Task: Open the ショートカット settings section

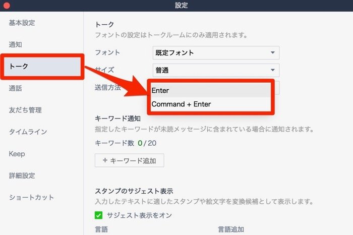Action: 31,197
